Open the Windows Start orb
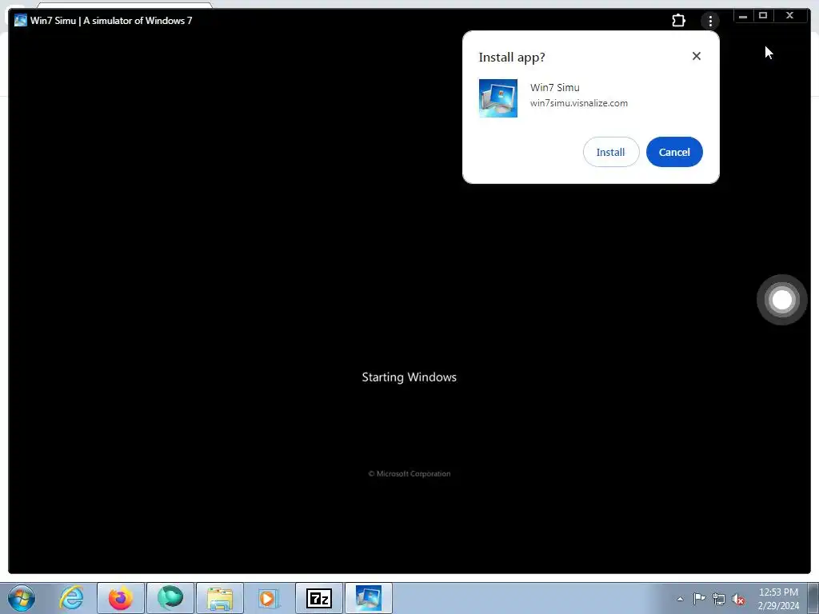Screen dimensions: 819x614 (22, 598)
